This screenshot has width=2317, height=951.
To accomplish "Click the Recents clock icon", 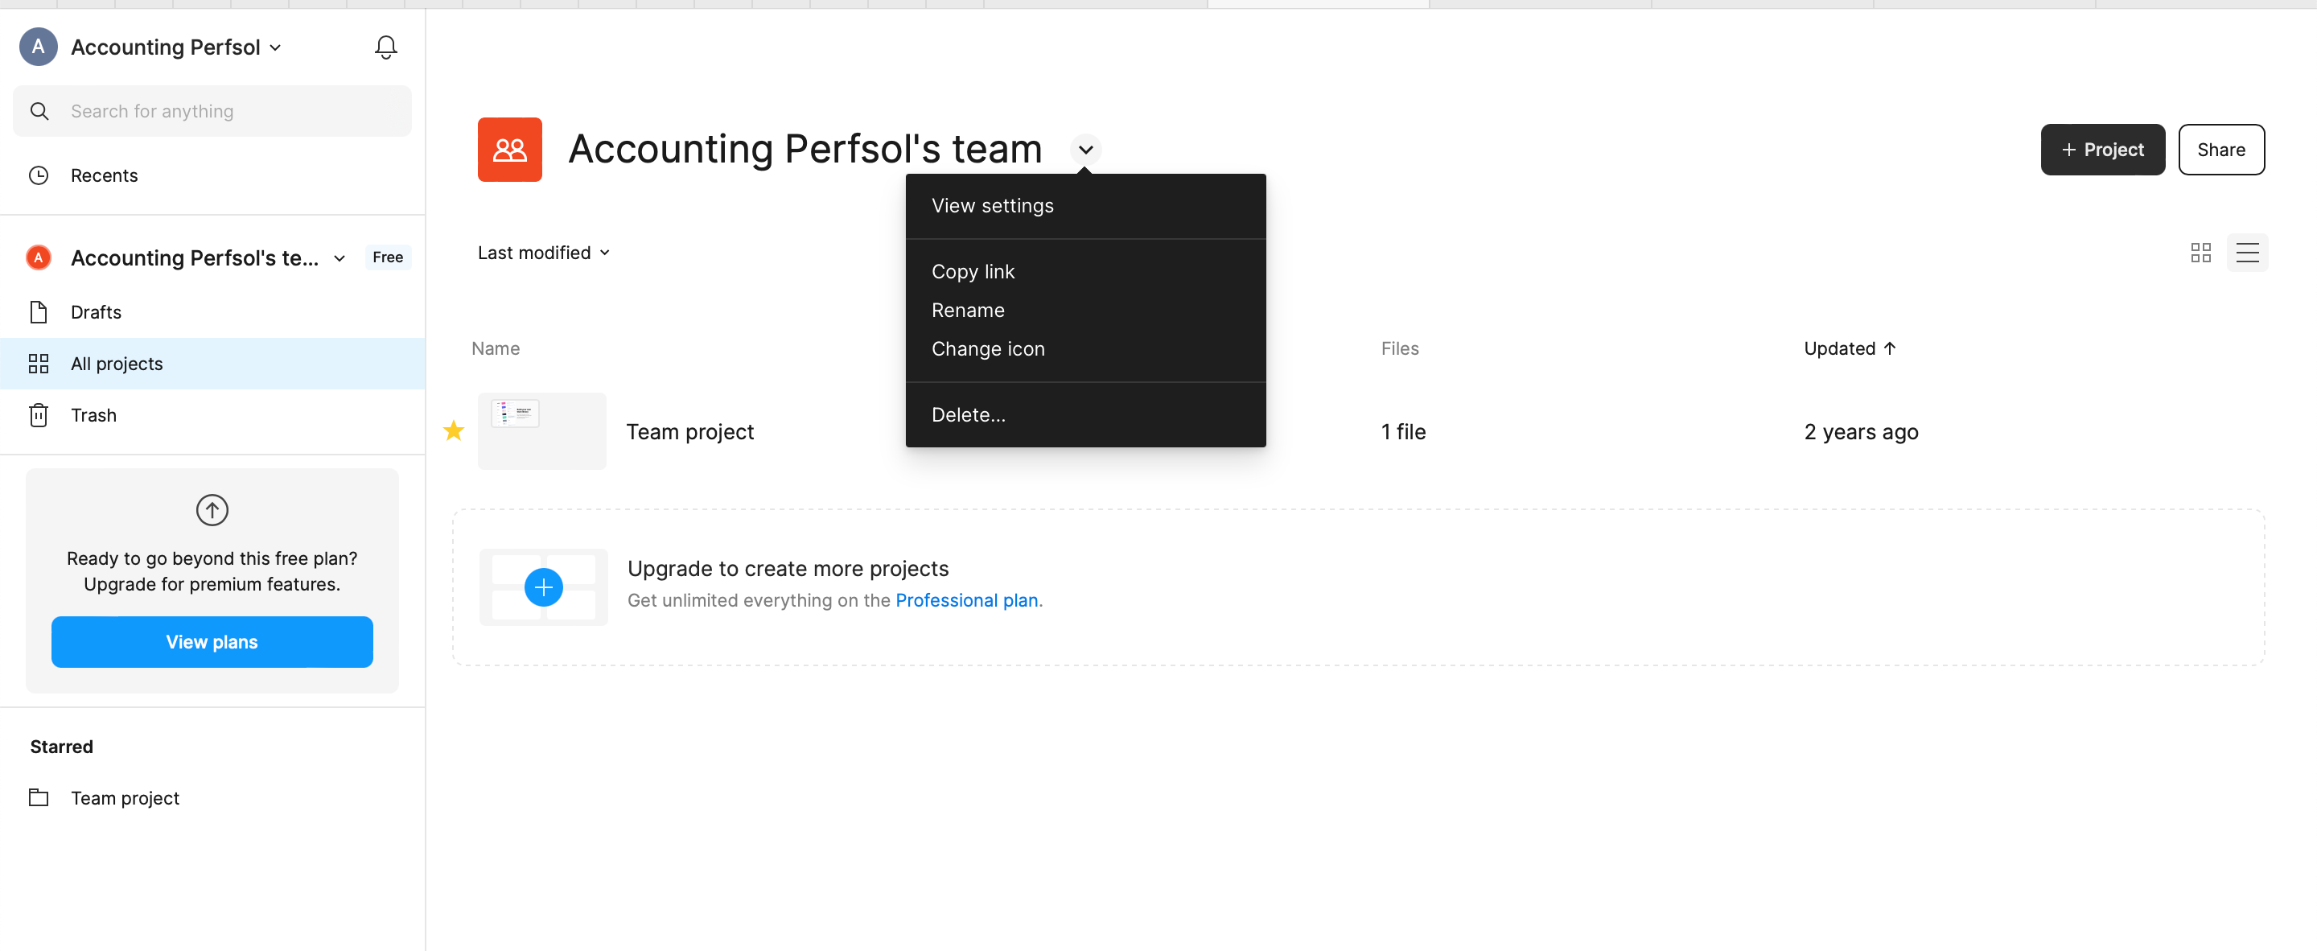I will 39,175.
